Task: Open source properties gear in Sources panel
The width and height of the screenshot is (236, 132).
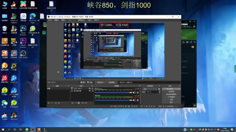Action: [79, 103]
